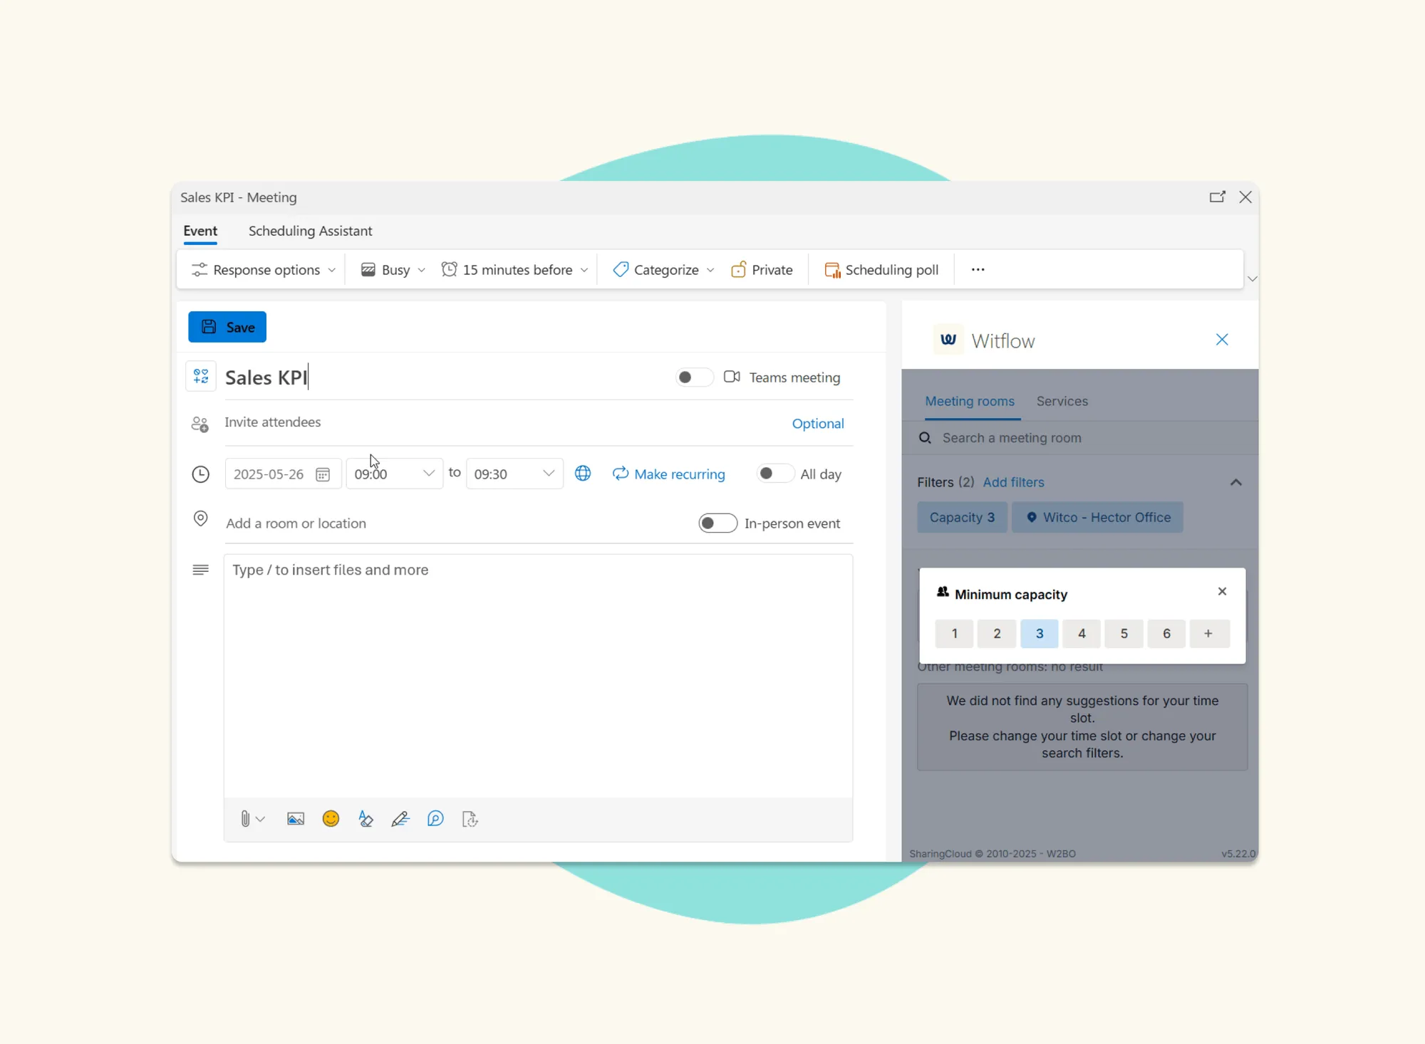Click the attach file paperclip icon

tap(245, 819)
